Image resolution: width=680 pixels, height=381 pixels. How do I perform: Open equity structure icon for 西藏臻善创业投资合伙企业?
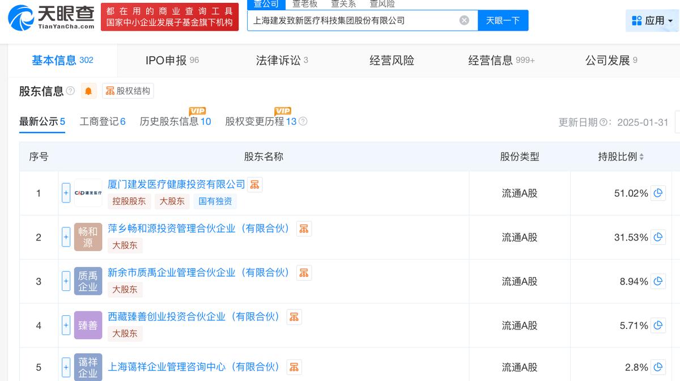coord(294,317)
